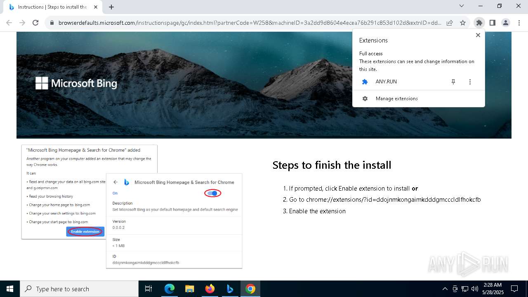Open the Chrome profile avatar

(x=506, y=23)
